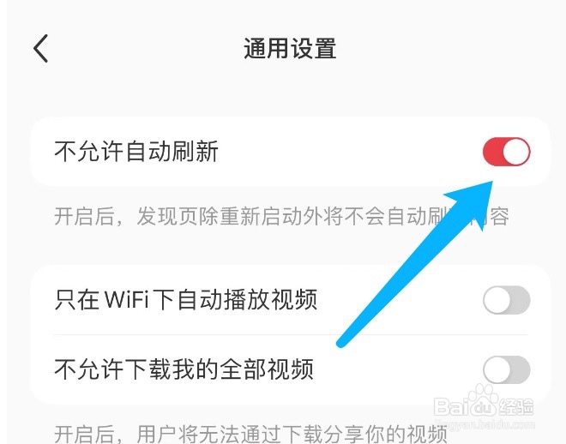Image resolution: width=566 pixels, height=444 pixels.
Task: Tap divider line between WiFi and download rows
Action: [x=291, y=334]
